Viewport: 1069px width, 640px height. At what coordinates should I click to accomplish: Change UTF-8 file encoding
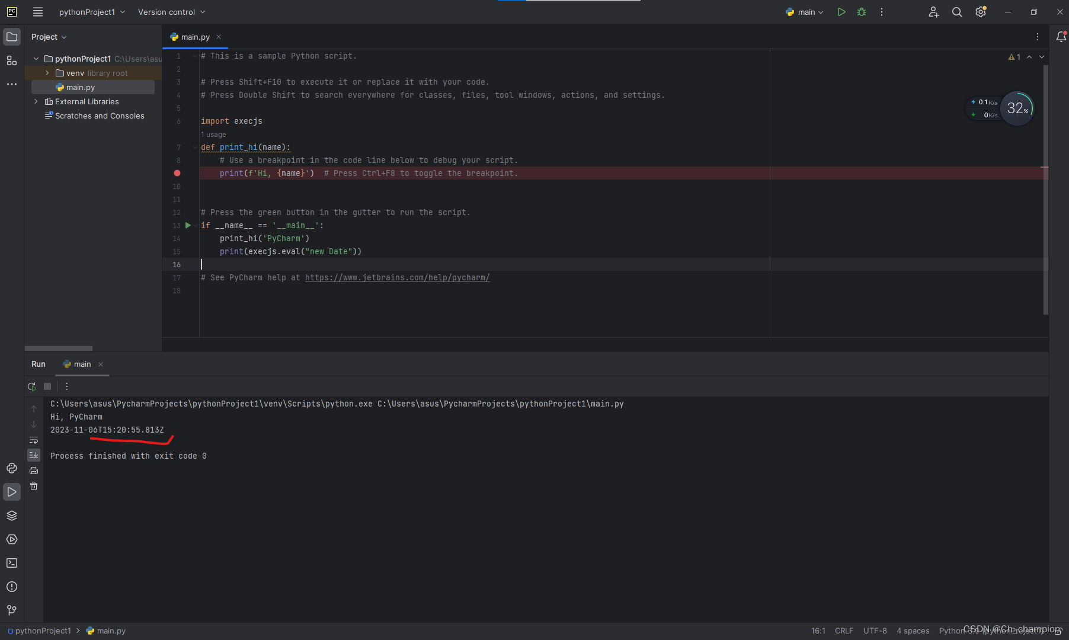[x=875, y=631]
